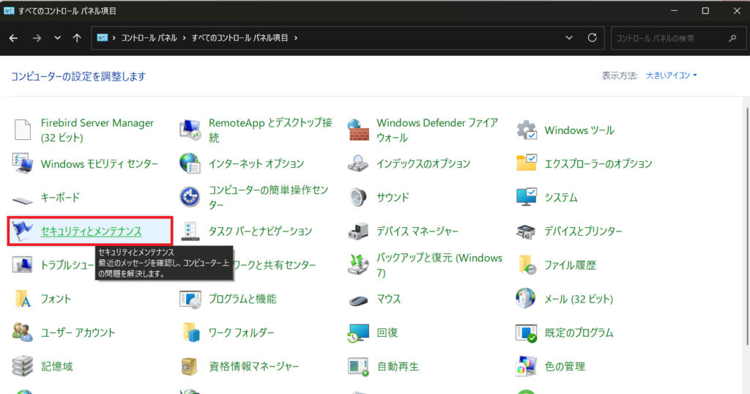Refresh the control panel view
This screenshot has height=394, width=750.
coord(592,38)
